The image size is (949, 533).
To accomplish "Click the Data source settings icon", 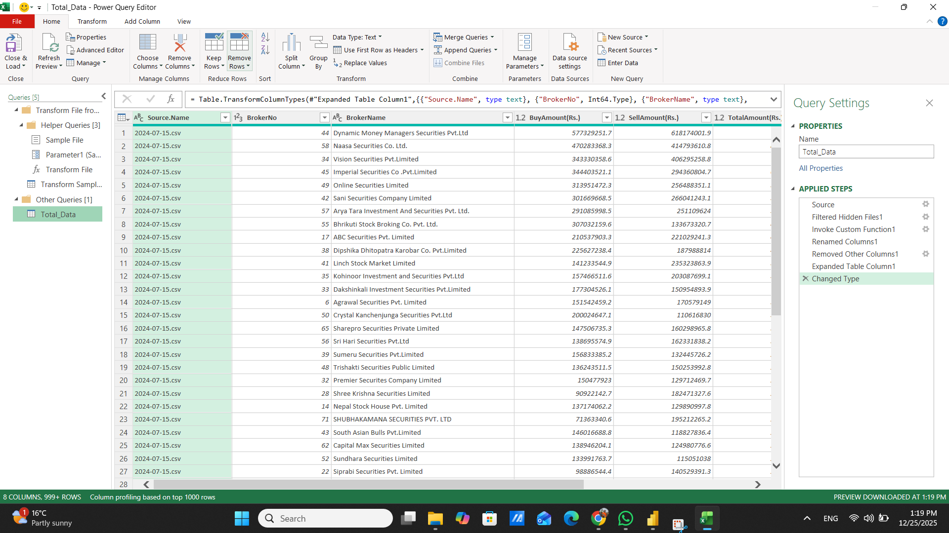I will 569,50.
